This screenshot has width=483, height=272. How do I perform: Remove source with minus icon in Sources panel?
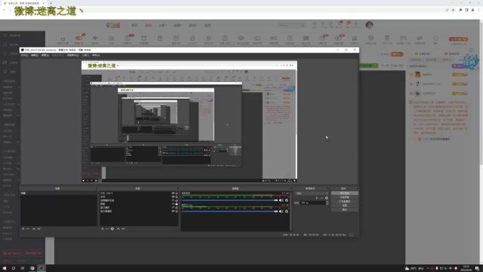click(x=107, y=229)
